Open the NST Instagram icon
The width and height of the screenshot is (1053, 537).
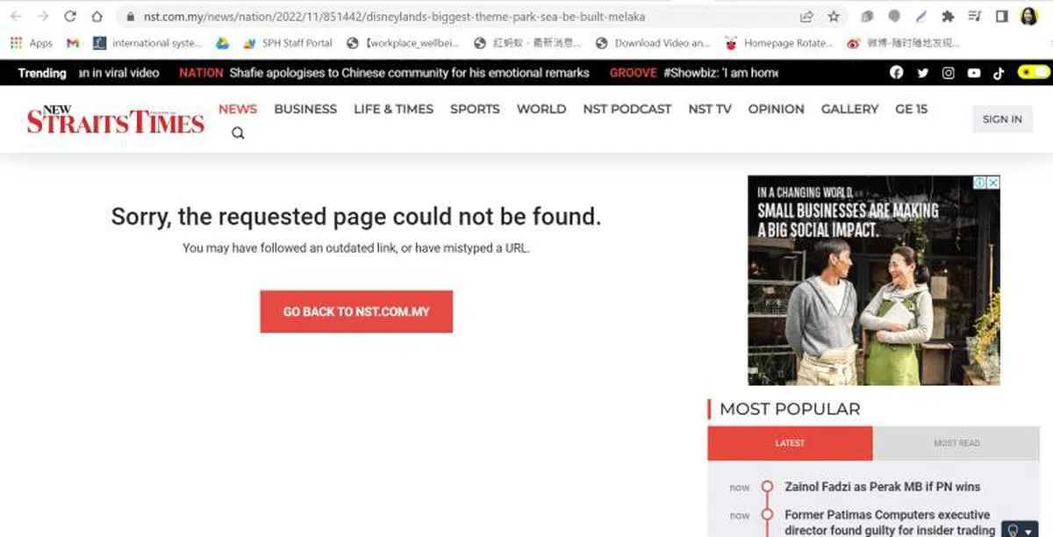click(948, 73)
